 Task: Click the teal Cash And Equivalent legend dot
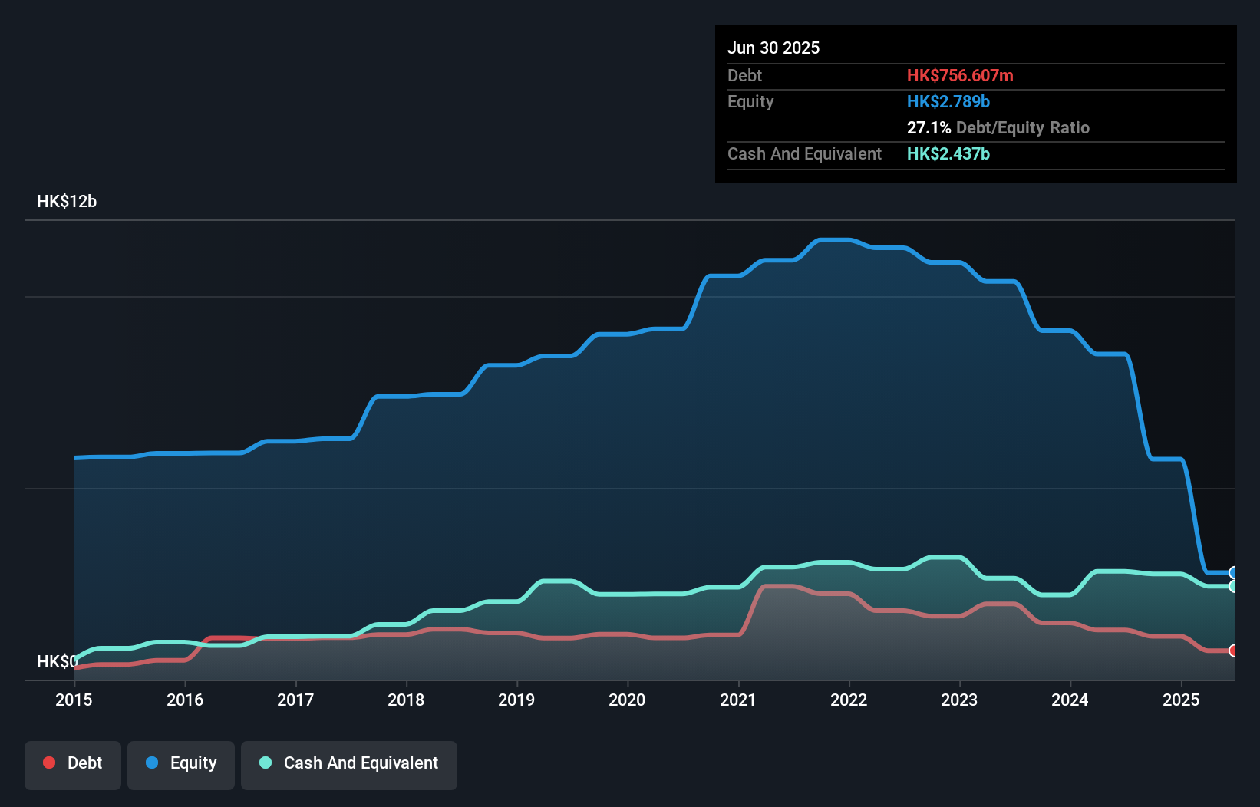click(264, 763)
